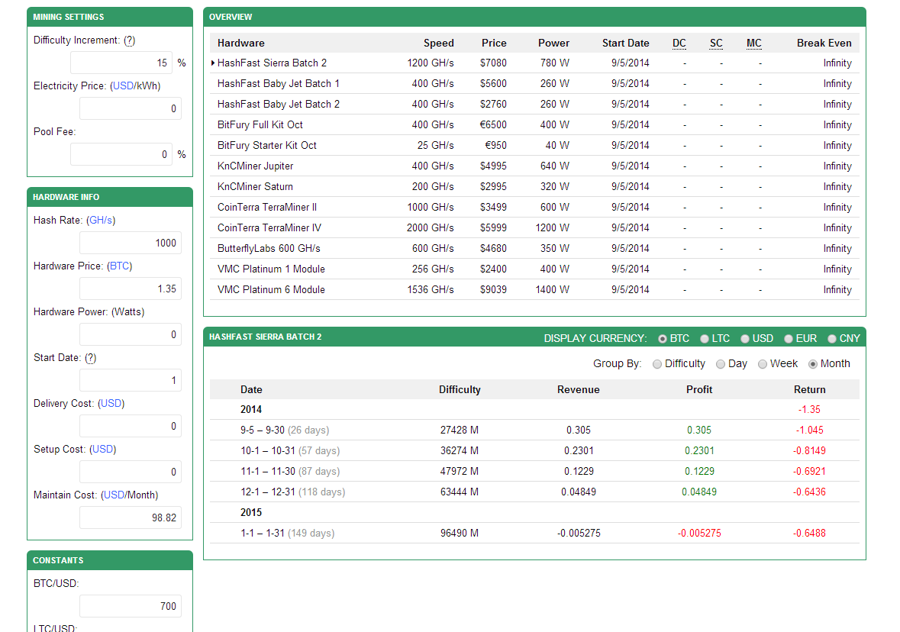Click the USD link in Electricity Price label
900x632 pixels.
click(122, 86)
